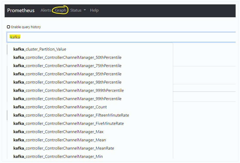Screen dimensions: 240x163
Task: Switch to the Graph page
Action: 61,10
